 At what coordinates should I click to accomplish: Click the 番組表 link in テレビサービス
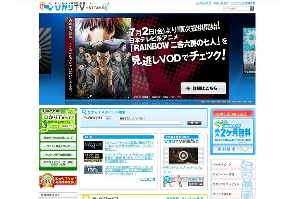point(171,198)
